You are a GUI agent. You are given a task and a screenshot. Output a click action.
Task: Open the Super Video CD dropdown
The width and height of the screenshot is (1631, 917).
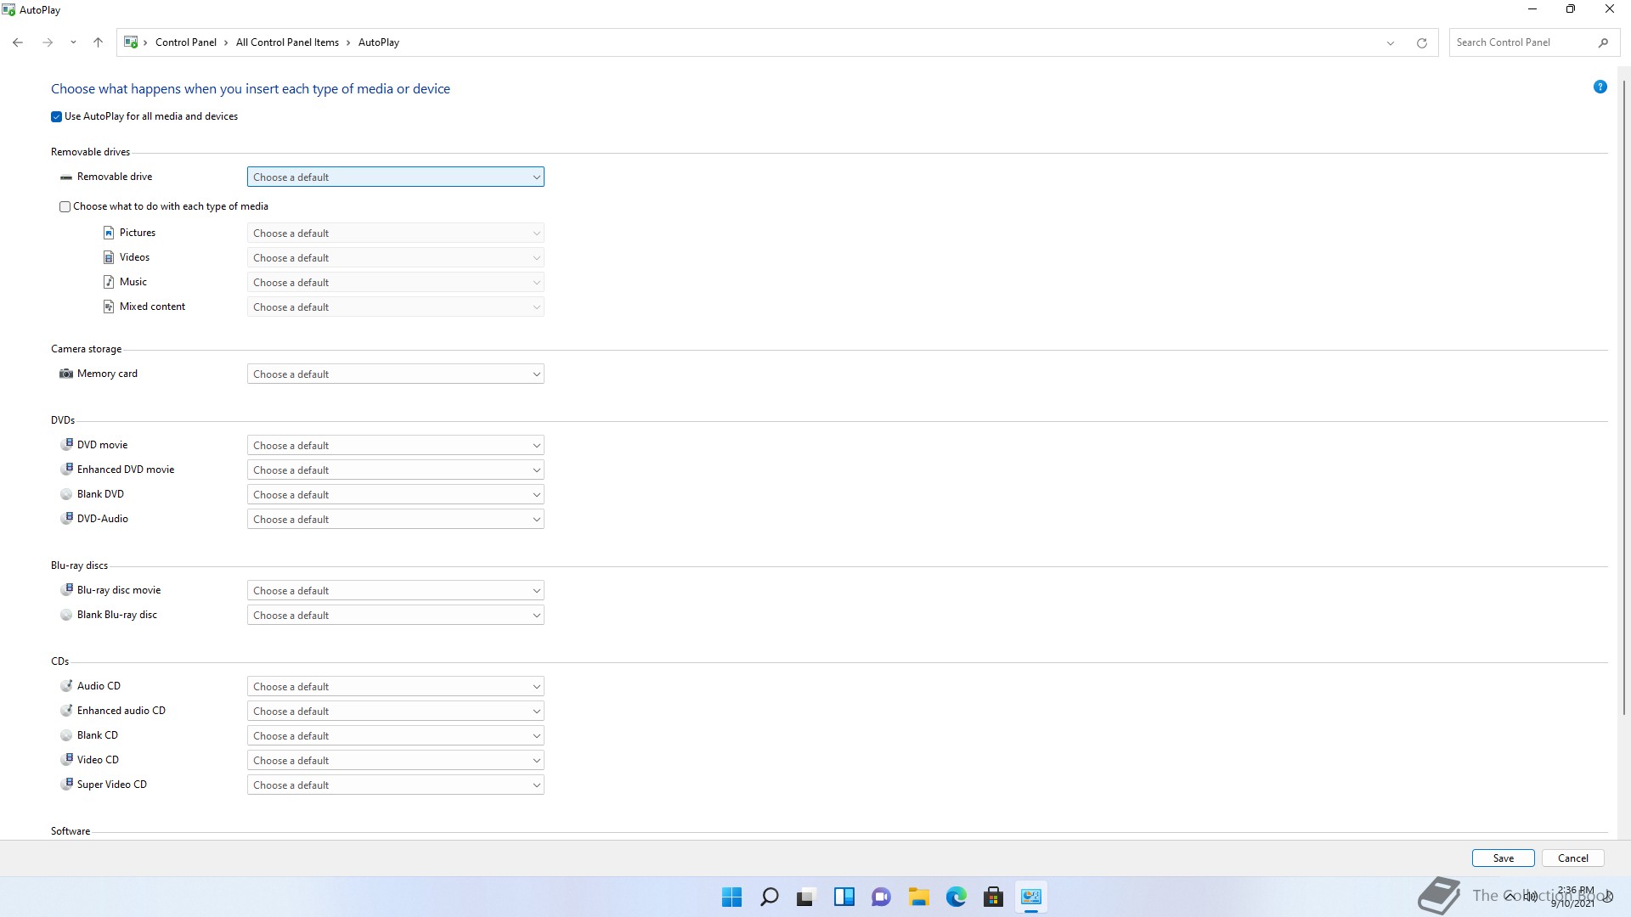tap(396, 785)
